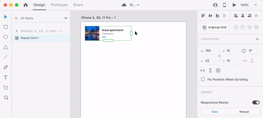This screenshot has width=263, height=118.
Task: Select the Rectangle tool
Action: pos(6,27)
